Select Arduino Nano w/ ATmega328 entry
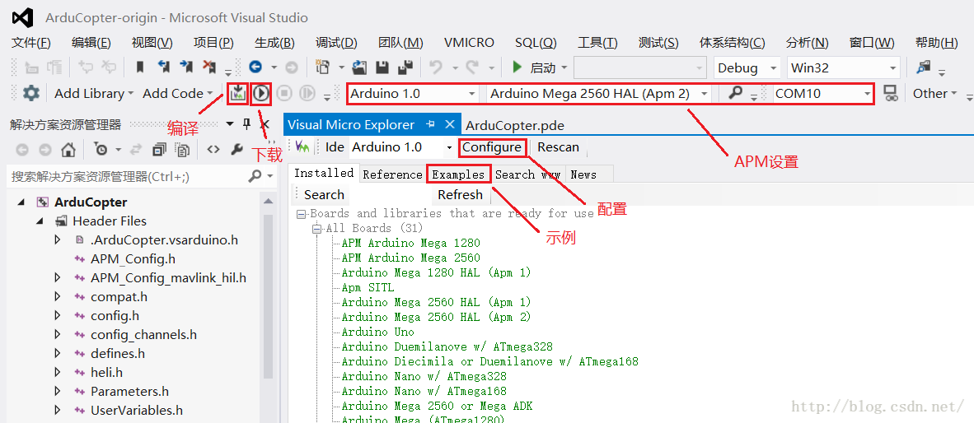Image resolution: width=974 pixels, height=423 pixels. 424,376
